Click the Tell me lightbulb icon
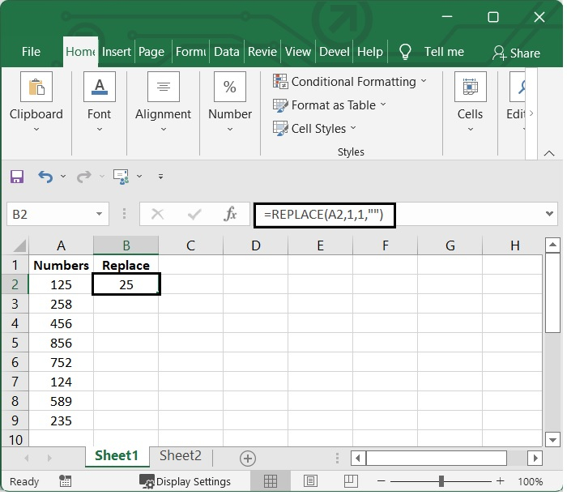The height and width of the screenshot is (495, 567). point(405,52)
